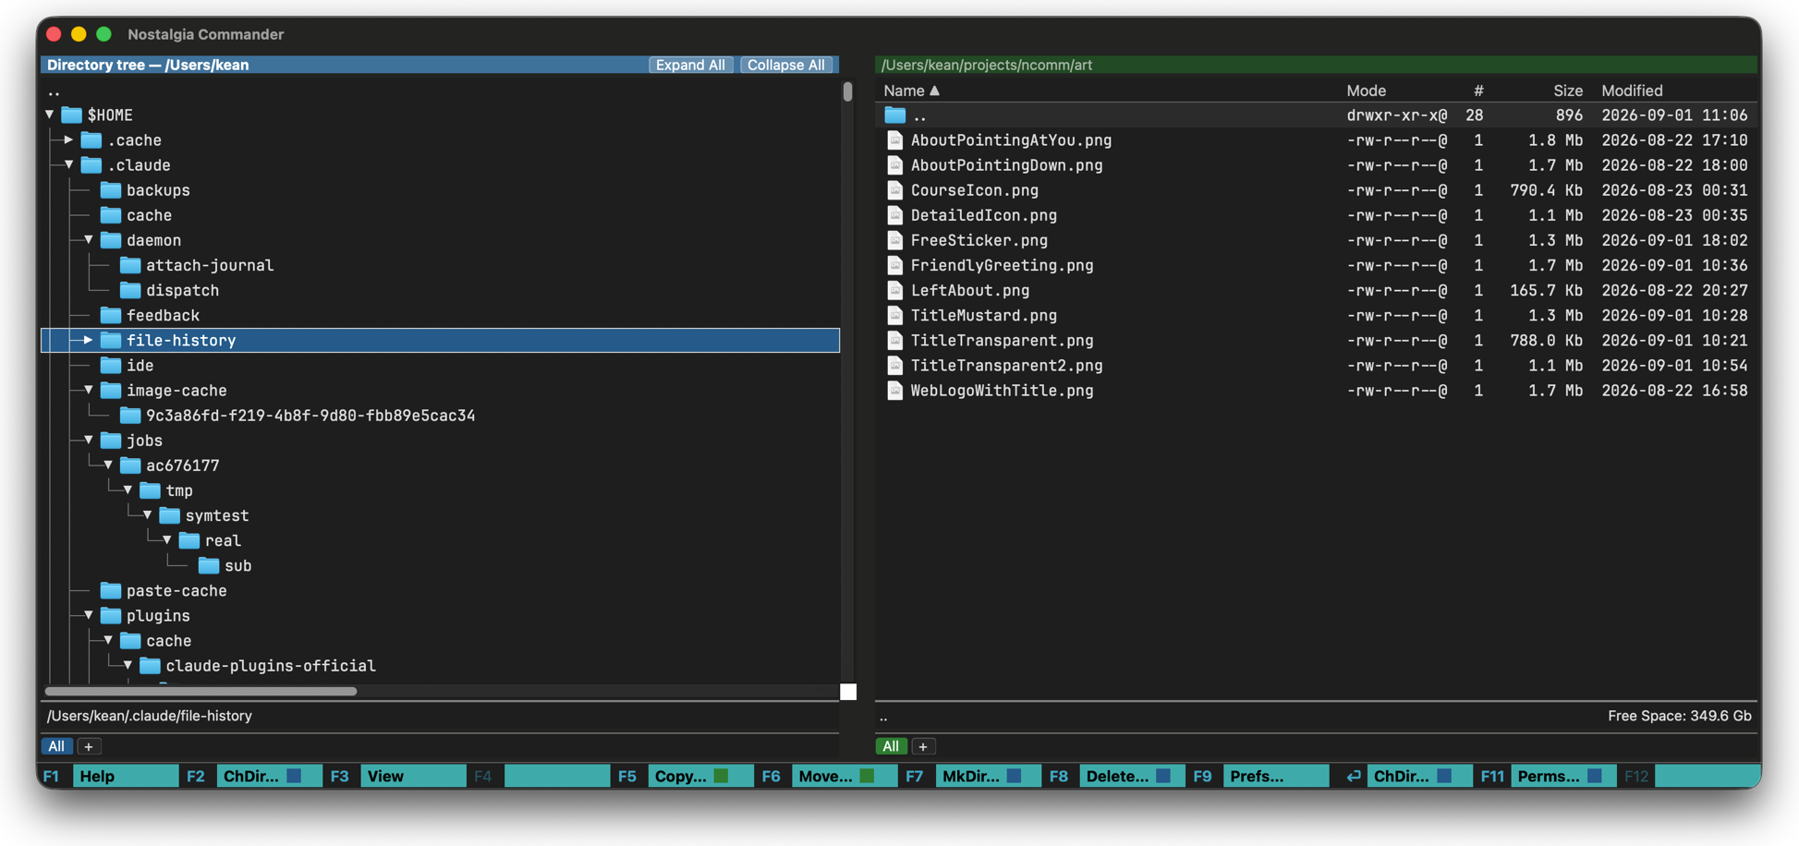Click the tree vertical scrollbar thumb
The image size is (1799, 846).
point(847,91)
